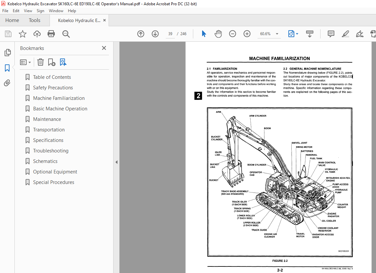Image resolution: width=376 pixels, height=273 pixels.
Task: Open the Find text search tool
Action: pyautogui.click(x=66, y=34)
